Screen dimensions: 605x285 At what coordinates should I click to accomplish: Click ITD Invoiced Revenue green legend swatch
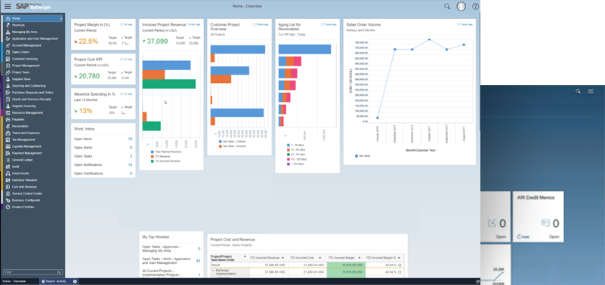pos(153,161)
